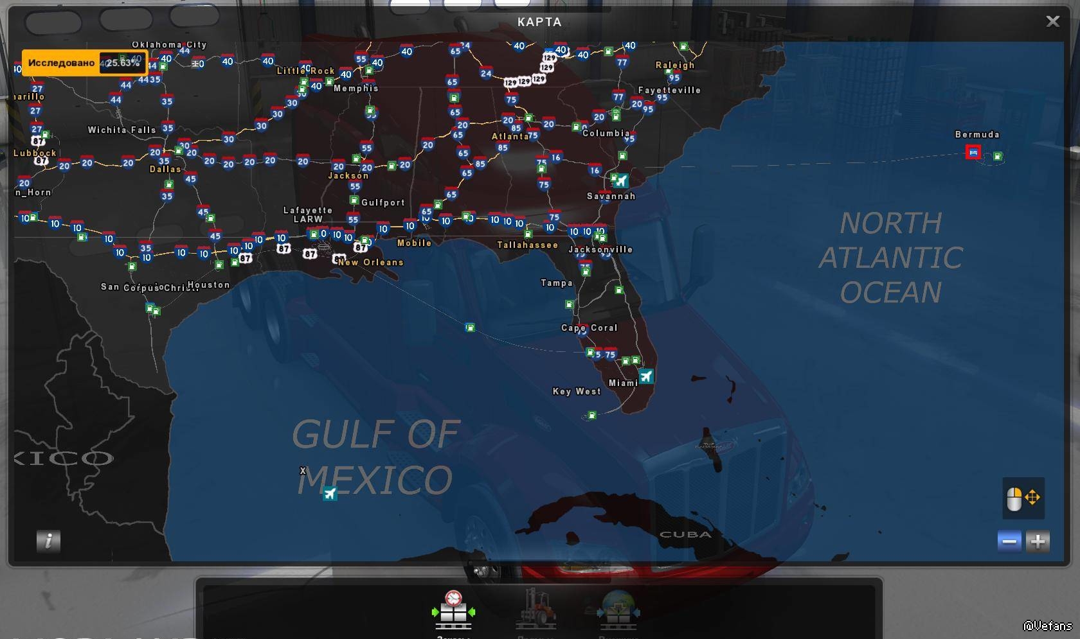Select the Tampa city label
Image resolution: width=1080 pixels, height=639 pixels.
(x=557, y=283)
